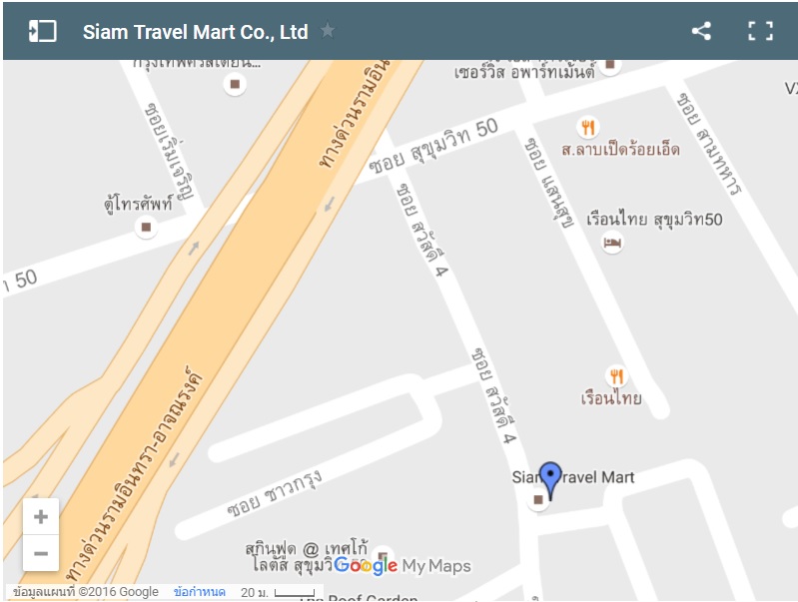Screen dimensions: 798x602
Task: Click the map scale bar
Action: tap(295, 592)
